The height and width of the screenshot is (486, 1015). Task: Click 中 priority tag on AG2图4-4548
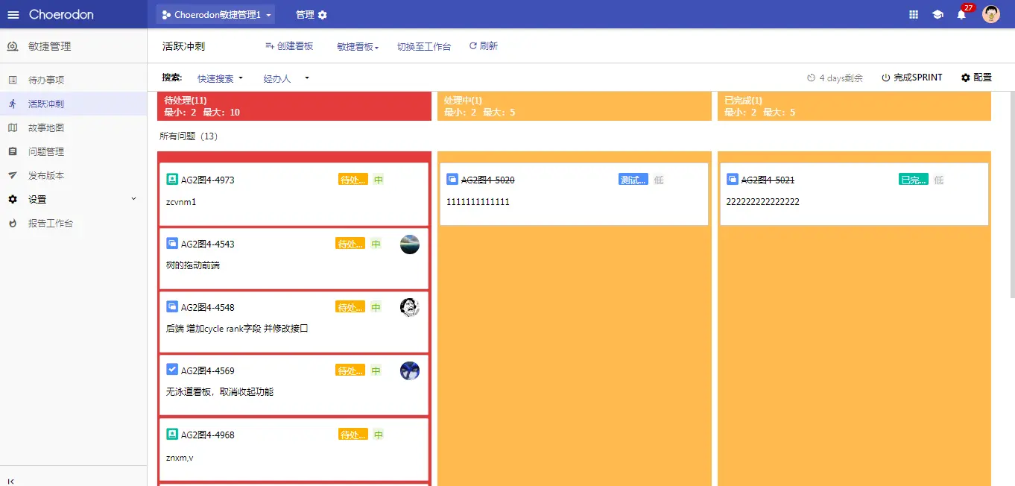coord(376,307)
